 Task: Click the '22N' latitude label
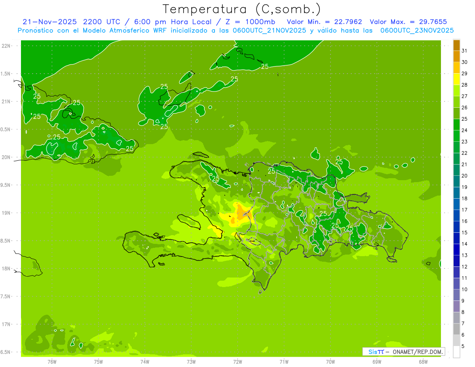[x=6, y=46]
